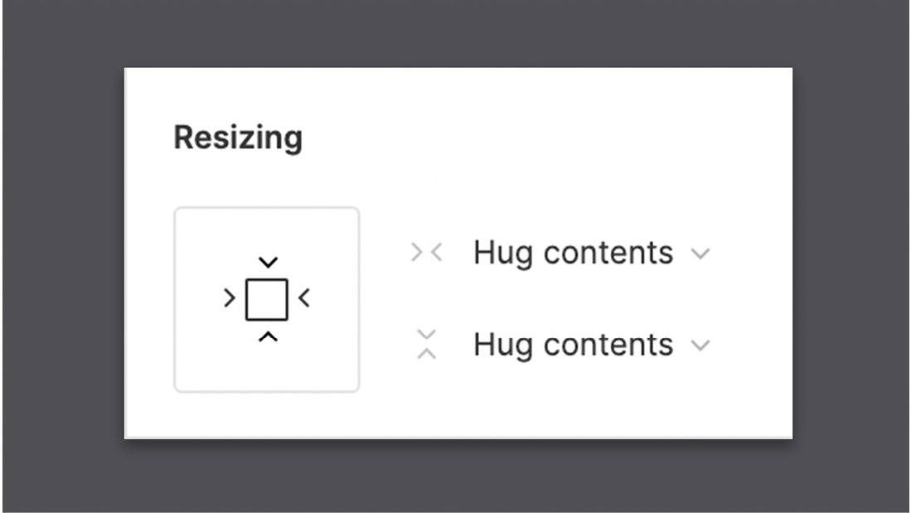The height and width of the screenshot is (513, 911).
Task: Click the Resizing section heading
Action: [x=239, y=138]
